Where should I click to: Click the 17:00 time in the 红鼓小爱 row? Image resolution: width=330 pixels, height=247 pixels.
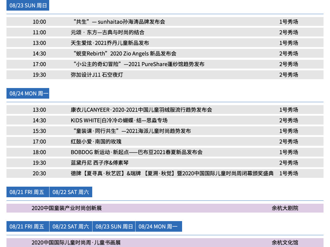(x=39, y=142)
